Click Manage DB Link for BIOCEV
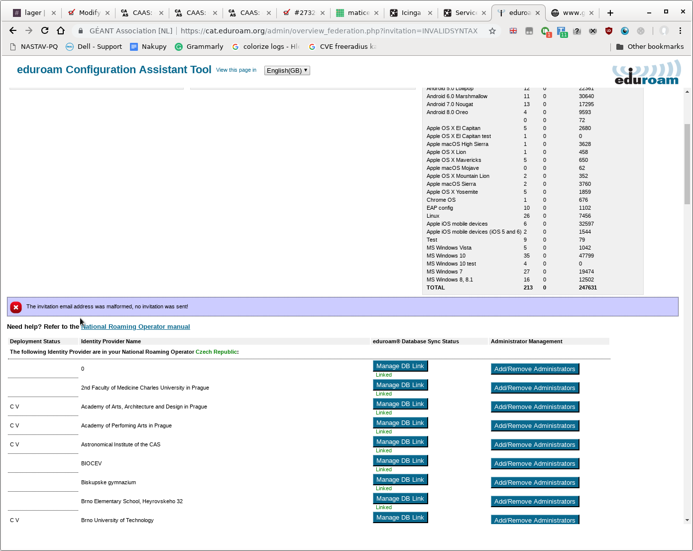 (x=400, y=461)
